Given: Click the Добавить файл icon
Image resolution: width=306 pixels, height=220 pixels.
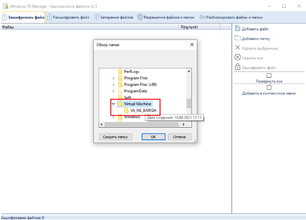Looking at the screenshot, I should coord(238,29).
